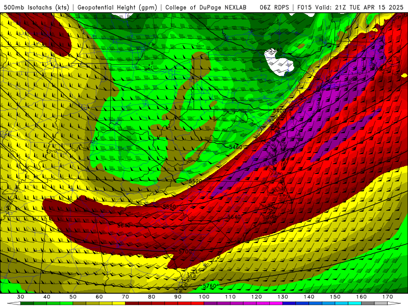Click the 120 value on the color scale
408x306 pixels.
tap(257, 297)
